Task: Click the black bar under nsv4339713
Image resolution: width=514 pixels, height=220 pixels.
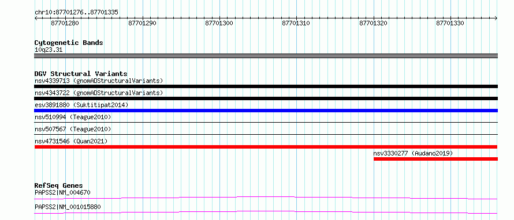Action: pyautogui.click(x=266, y=86)
